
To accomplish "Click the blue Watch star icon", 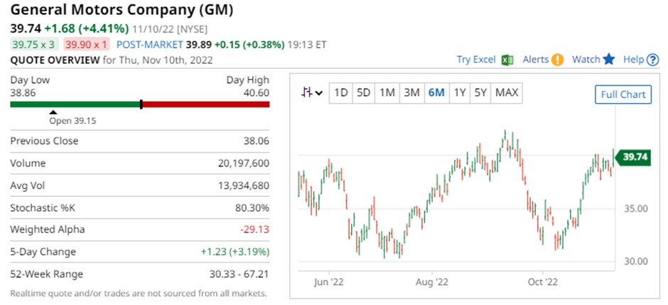I will point(609,60).
